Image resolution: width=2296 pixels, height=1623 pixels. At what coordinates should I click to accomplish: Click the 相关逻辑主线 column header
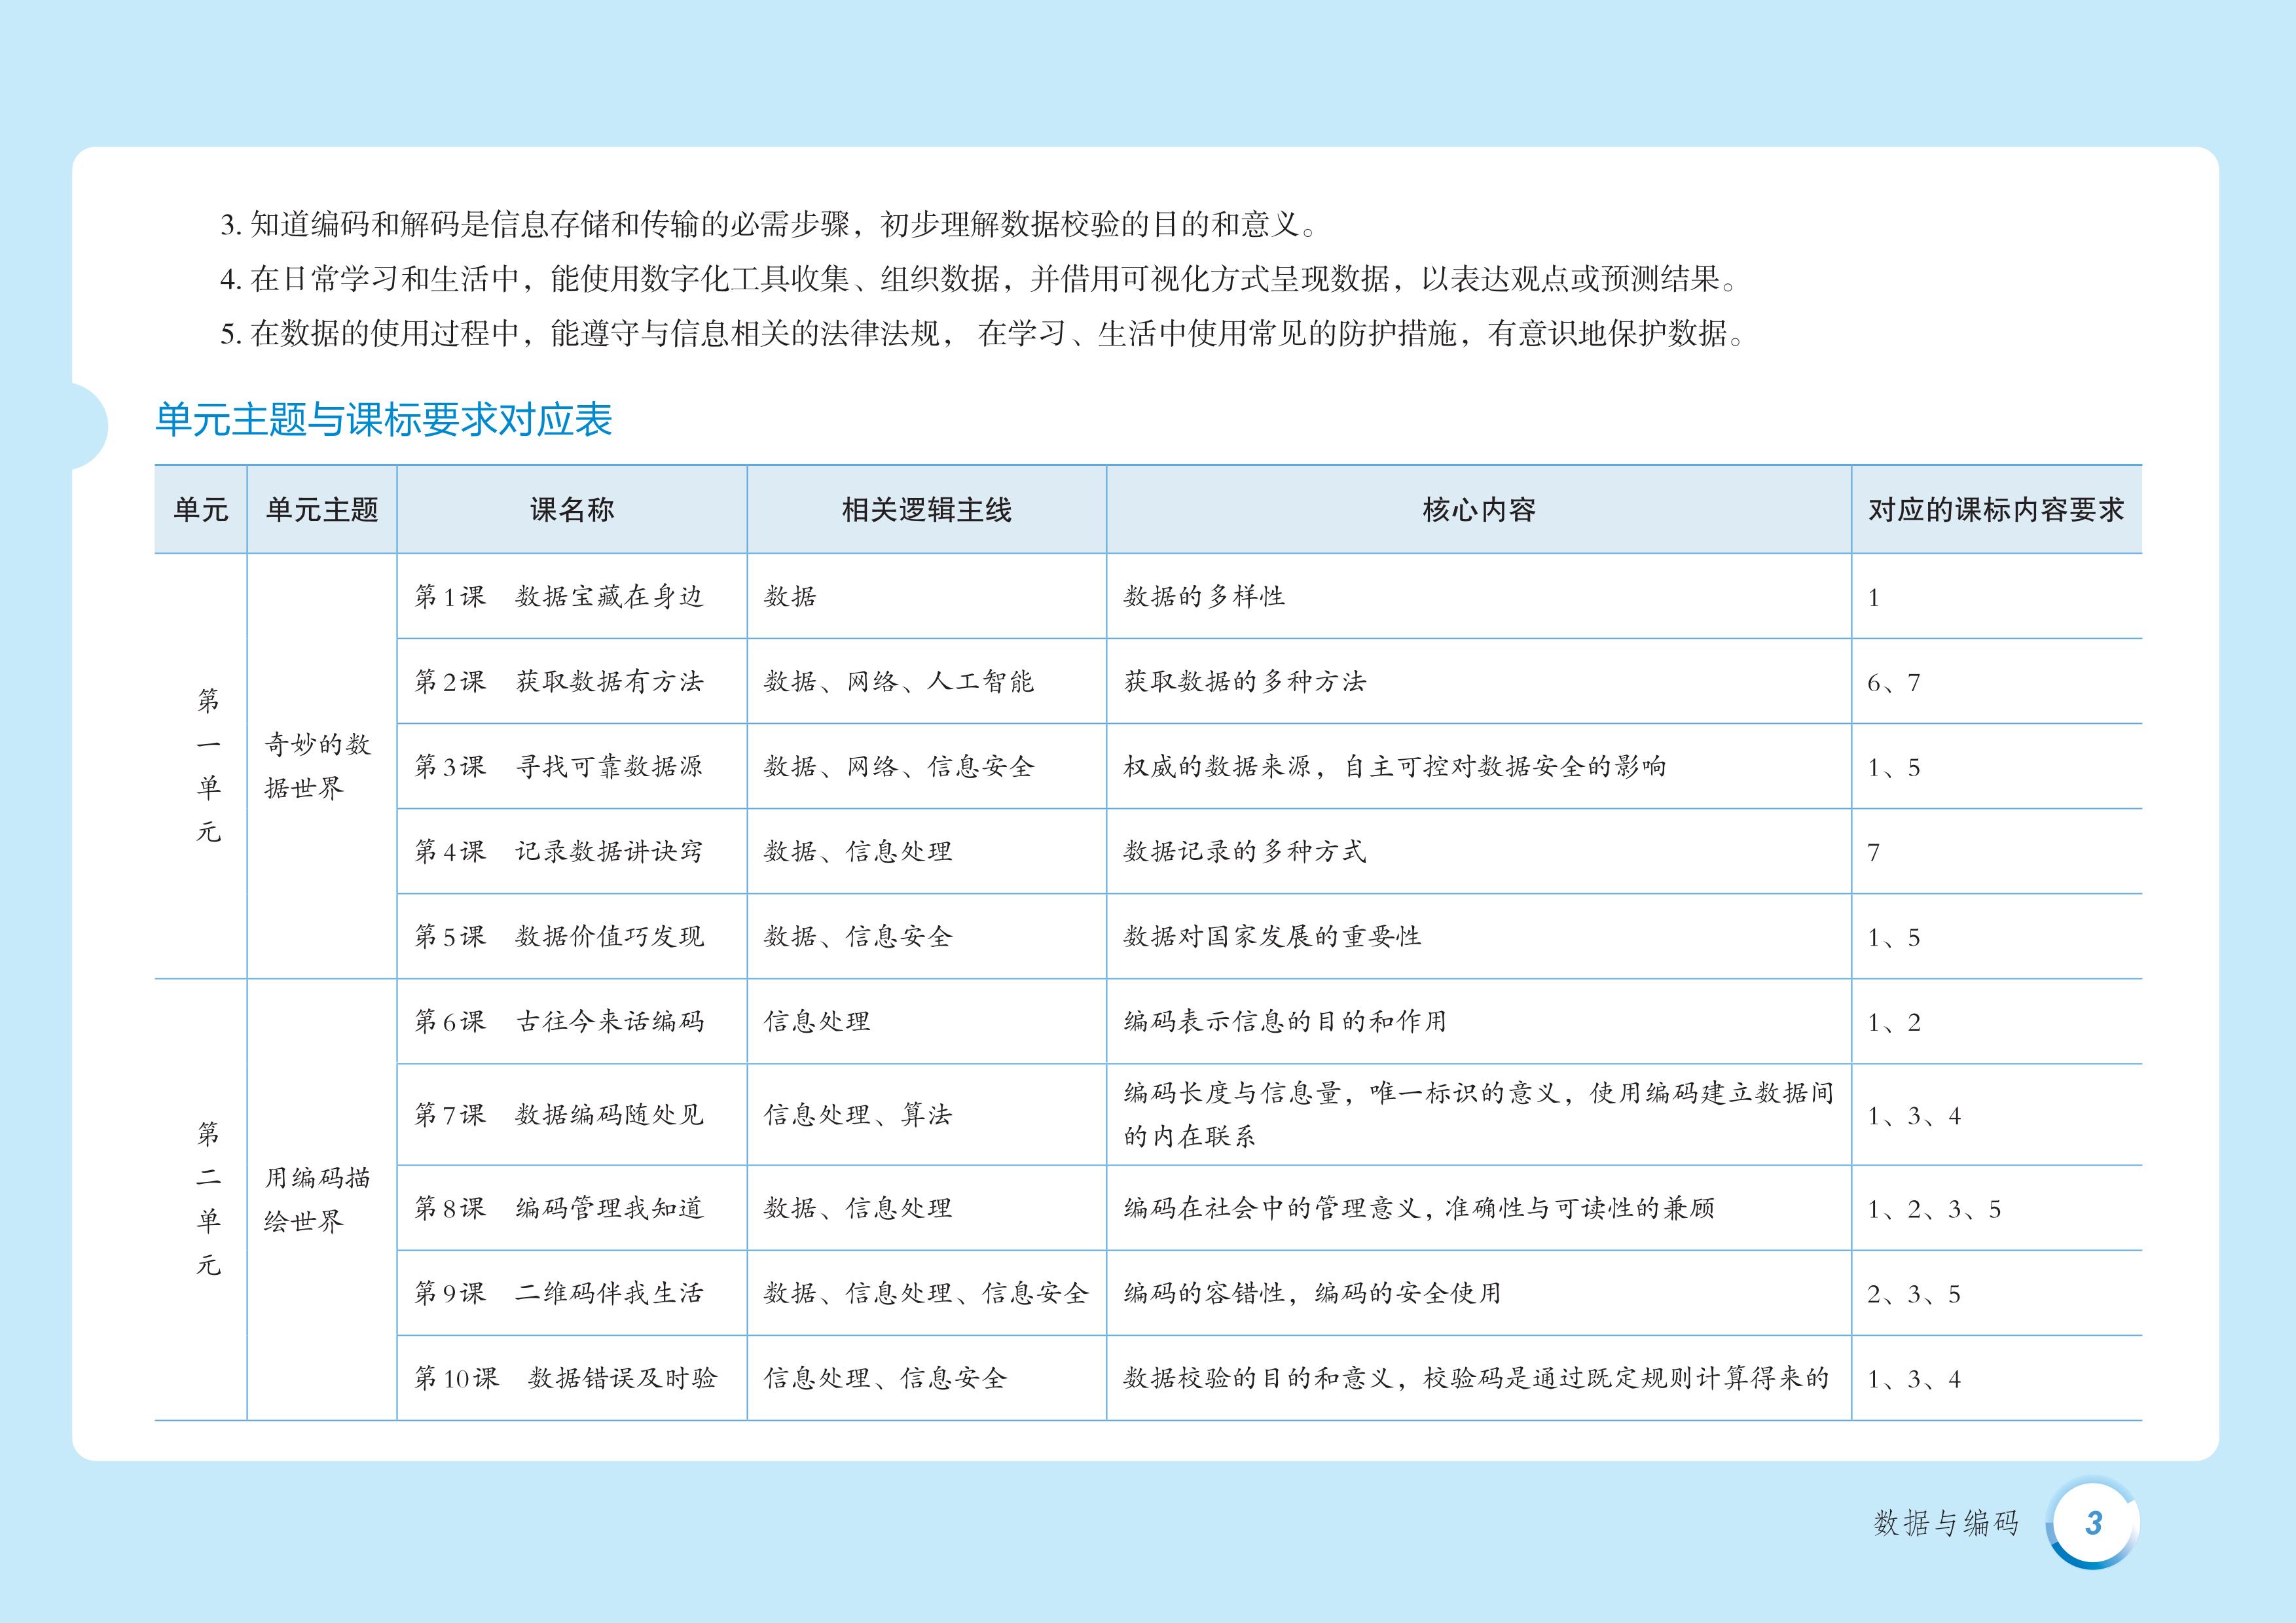click(x=926, y=510)
